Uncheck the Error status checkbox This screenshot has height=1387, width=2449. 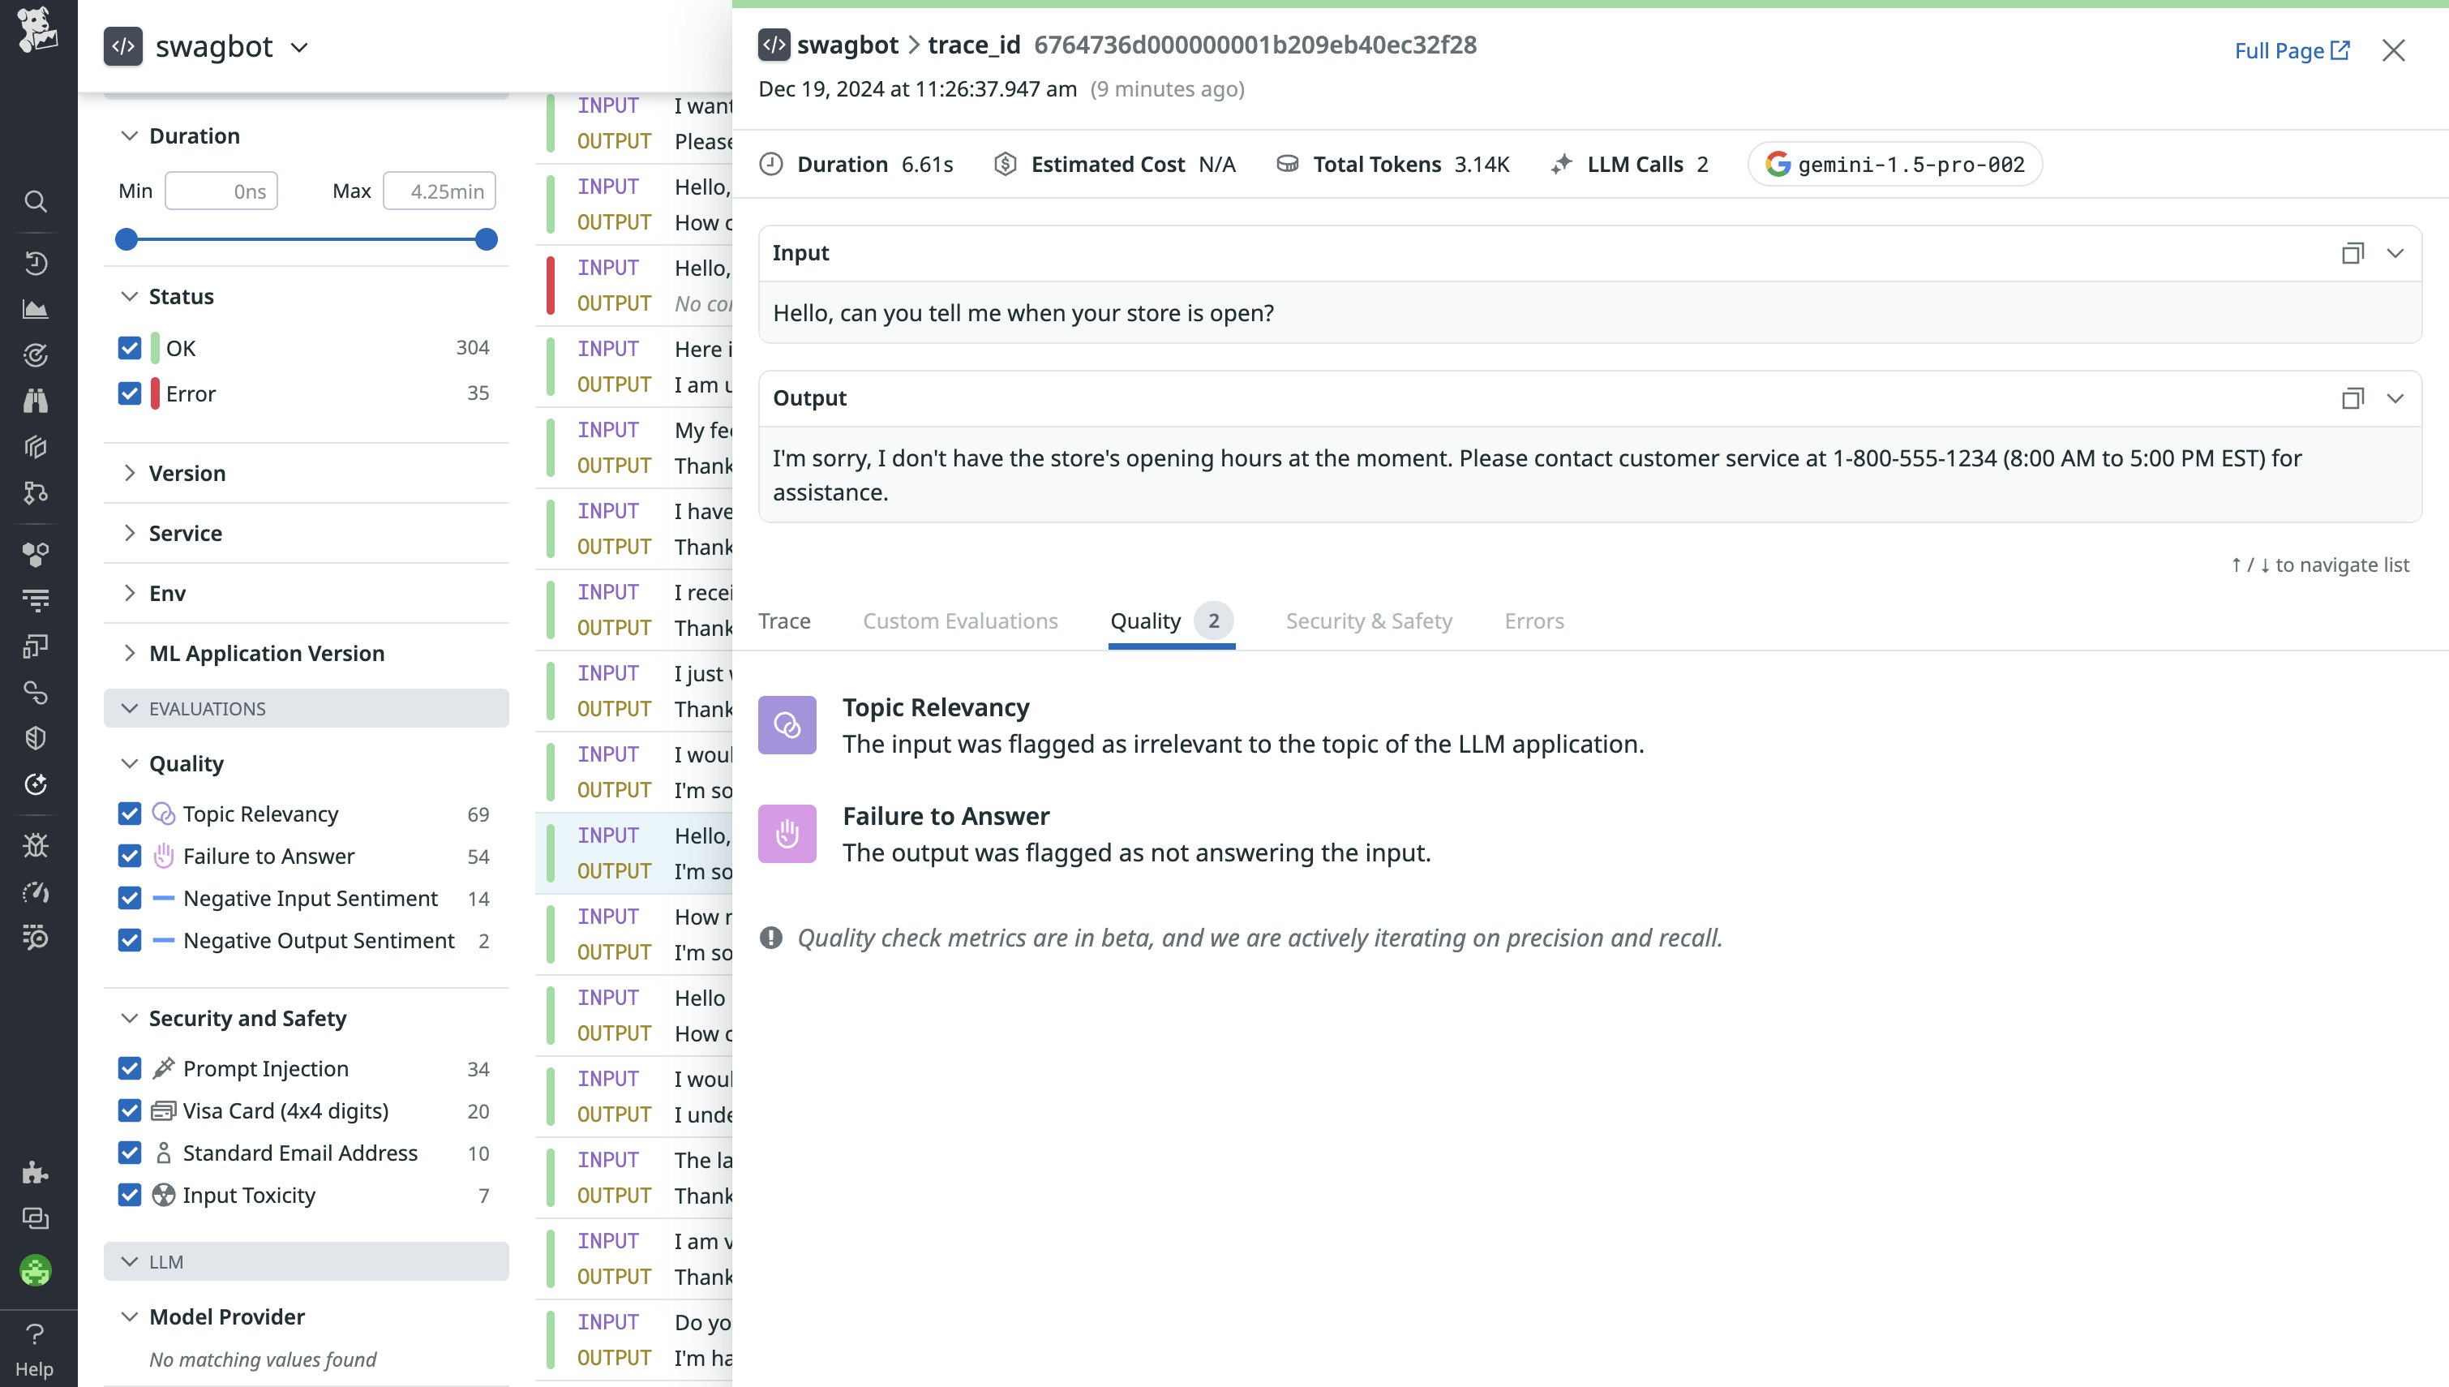[130, 393]
